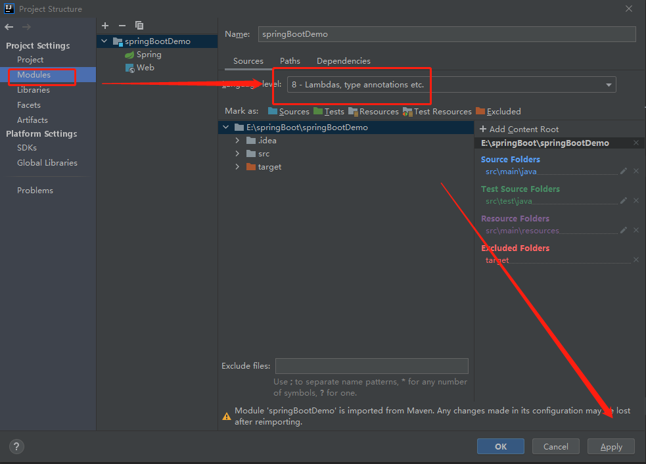
Task: Open Artifacts settings
Action: tap(33, 120)
